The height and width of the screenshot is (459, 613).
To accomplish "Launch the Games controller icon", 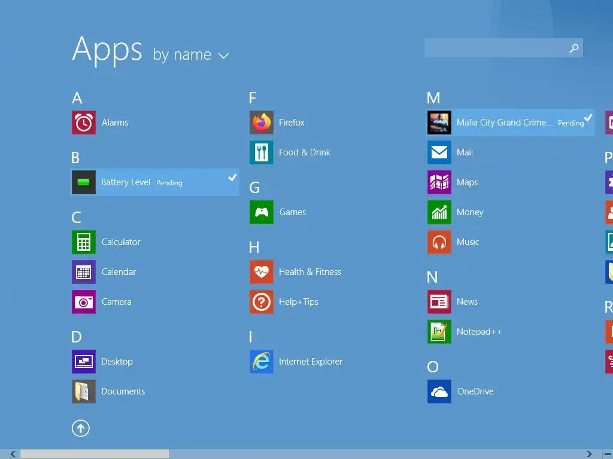I will point(262,212).
